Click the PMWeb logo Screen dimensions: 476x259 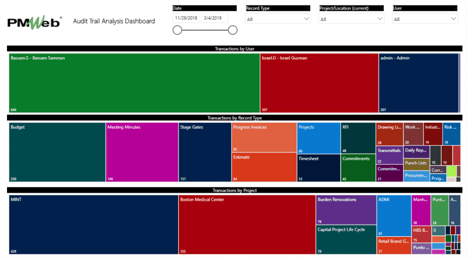click(35, 23)
